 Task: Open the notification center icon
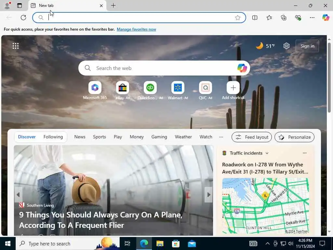coord(322,243)
